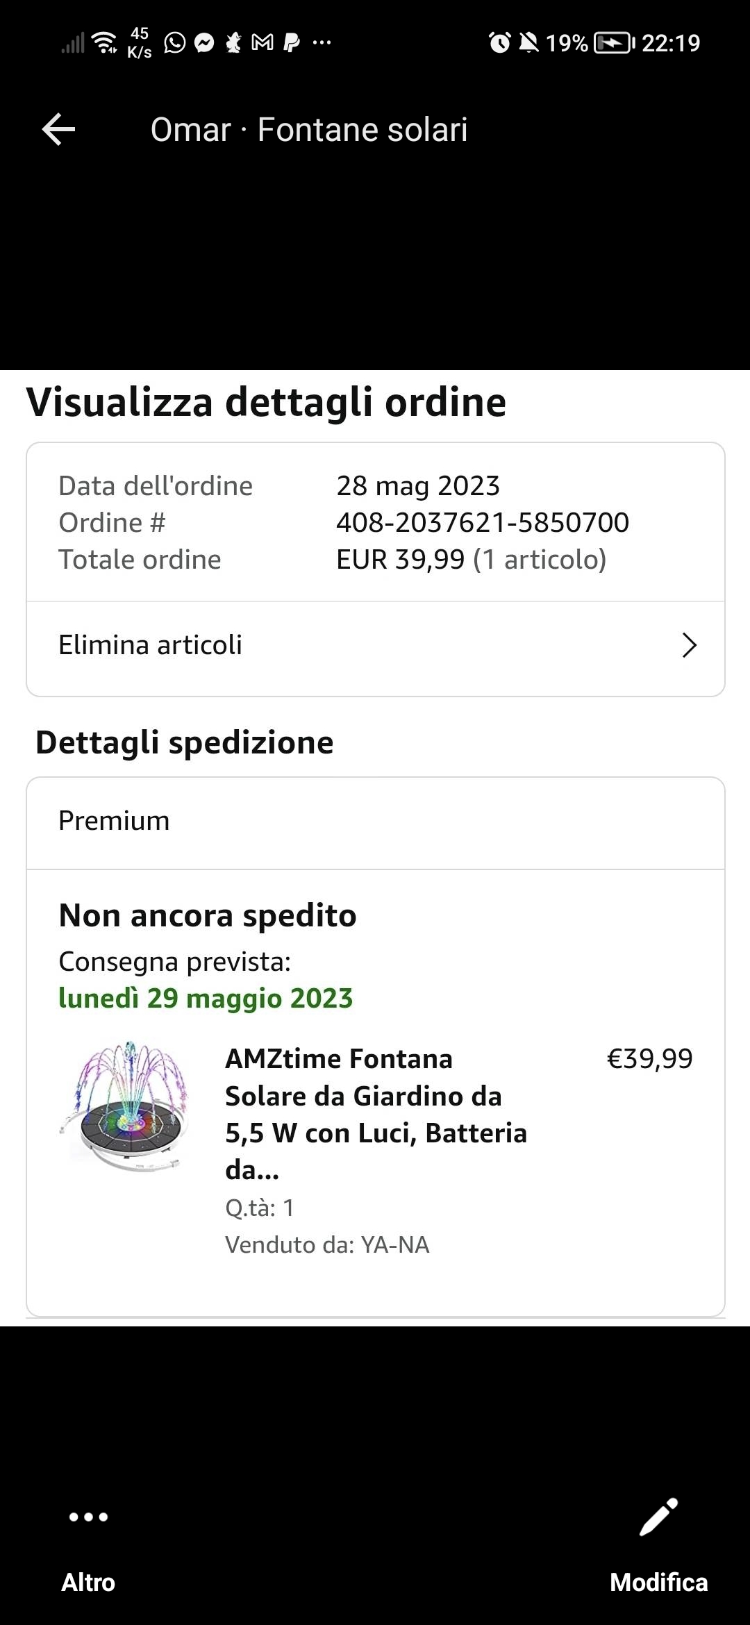
Task: Tap the lunedì 29 maggio 2023 delivery date
Action: (x=206, y=998)
